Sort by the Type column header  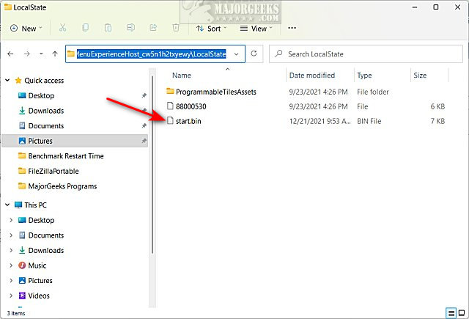click(x=364, y=76)
